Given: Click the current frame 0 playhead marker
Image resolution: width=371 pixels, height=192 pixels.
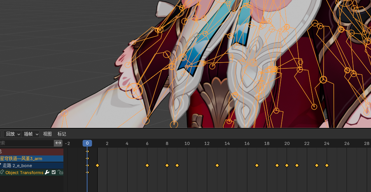Looking at the screenshot, I should pyautogui.click(x=87, y=143).
